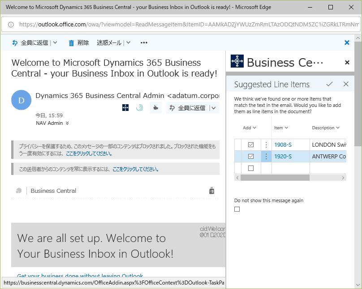Click the grid's scroll-left arrow
The width and height of the screenshot is (362, 289).
tap(237, 178)
